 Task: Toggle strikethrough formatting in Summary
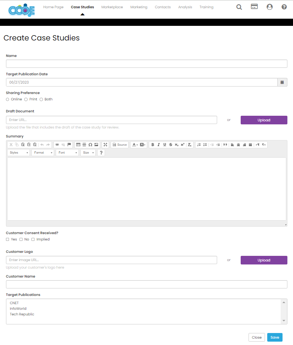point(170,145)
